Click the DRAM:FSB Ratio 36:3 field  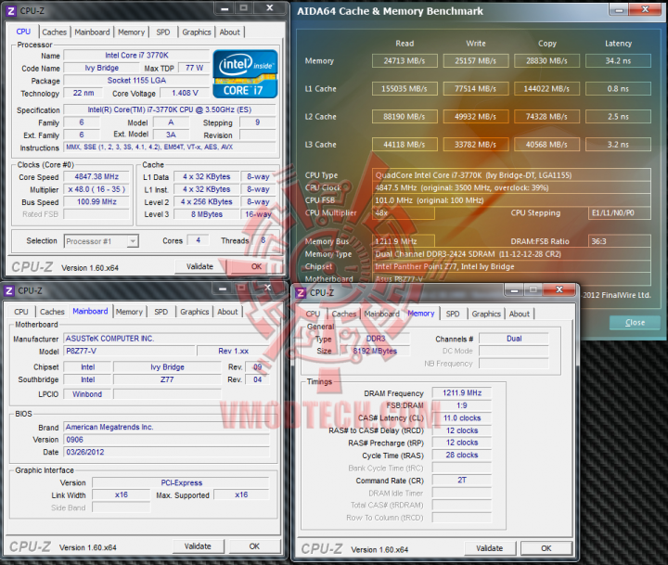click(x=620, y=241)
